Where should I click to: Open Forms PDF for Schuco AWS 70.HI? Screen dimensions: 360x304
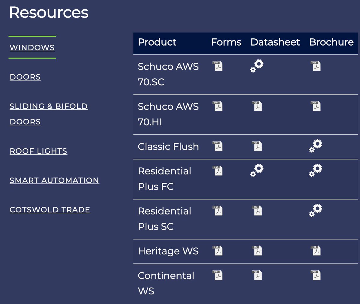217,106
